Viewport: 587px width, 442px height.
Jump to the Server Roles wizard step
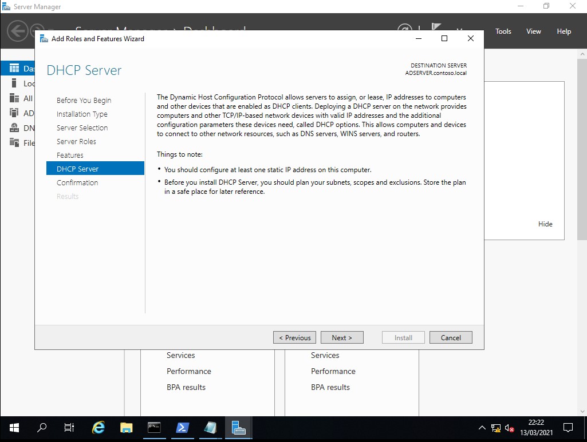76,142
